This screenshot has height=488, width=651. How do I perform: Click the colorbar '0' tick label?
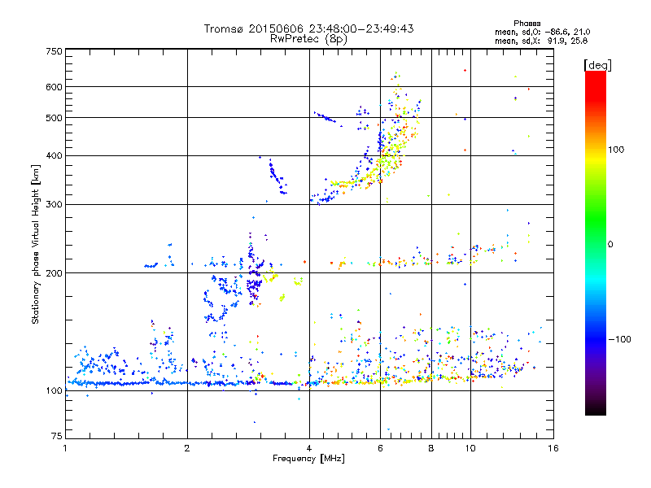(x=610, y=245)
